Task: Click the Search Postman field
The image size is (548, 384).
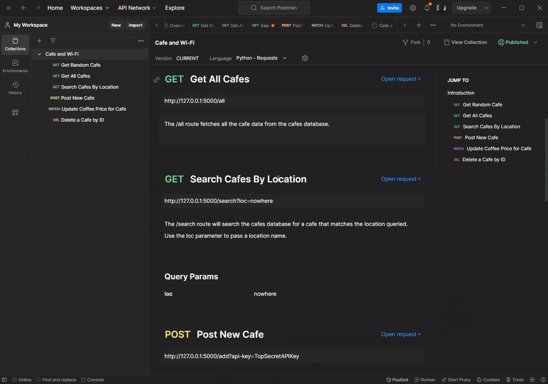Action: [x=274, y=8]
